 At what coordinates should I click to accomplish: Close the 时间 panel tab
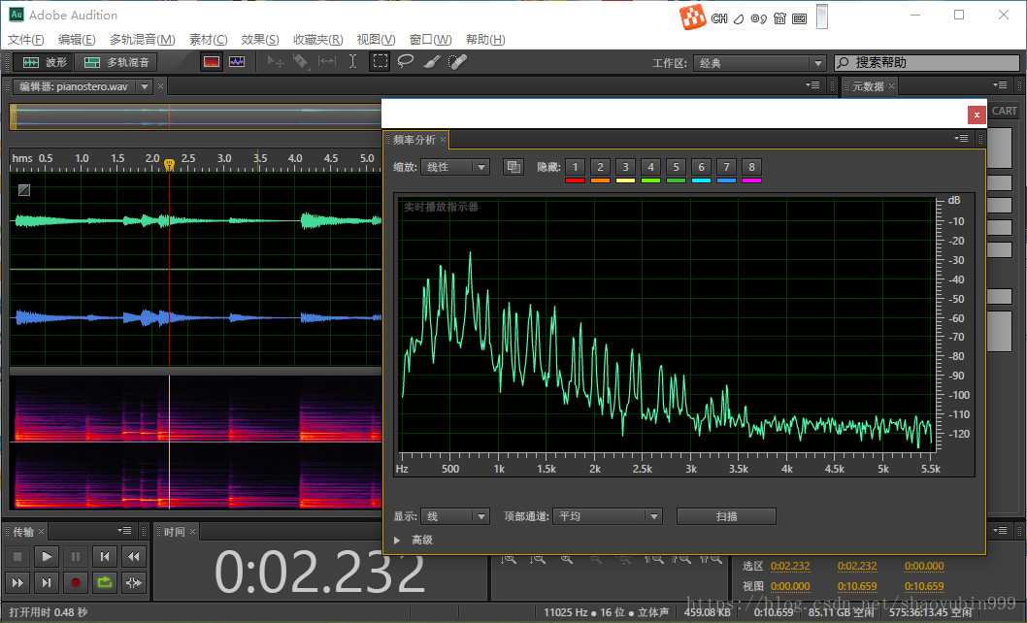click(x=192, y=531)
